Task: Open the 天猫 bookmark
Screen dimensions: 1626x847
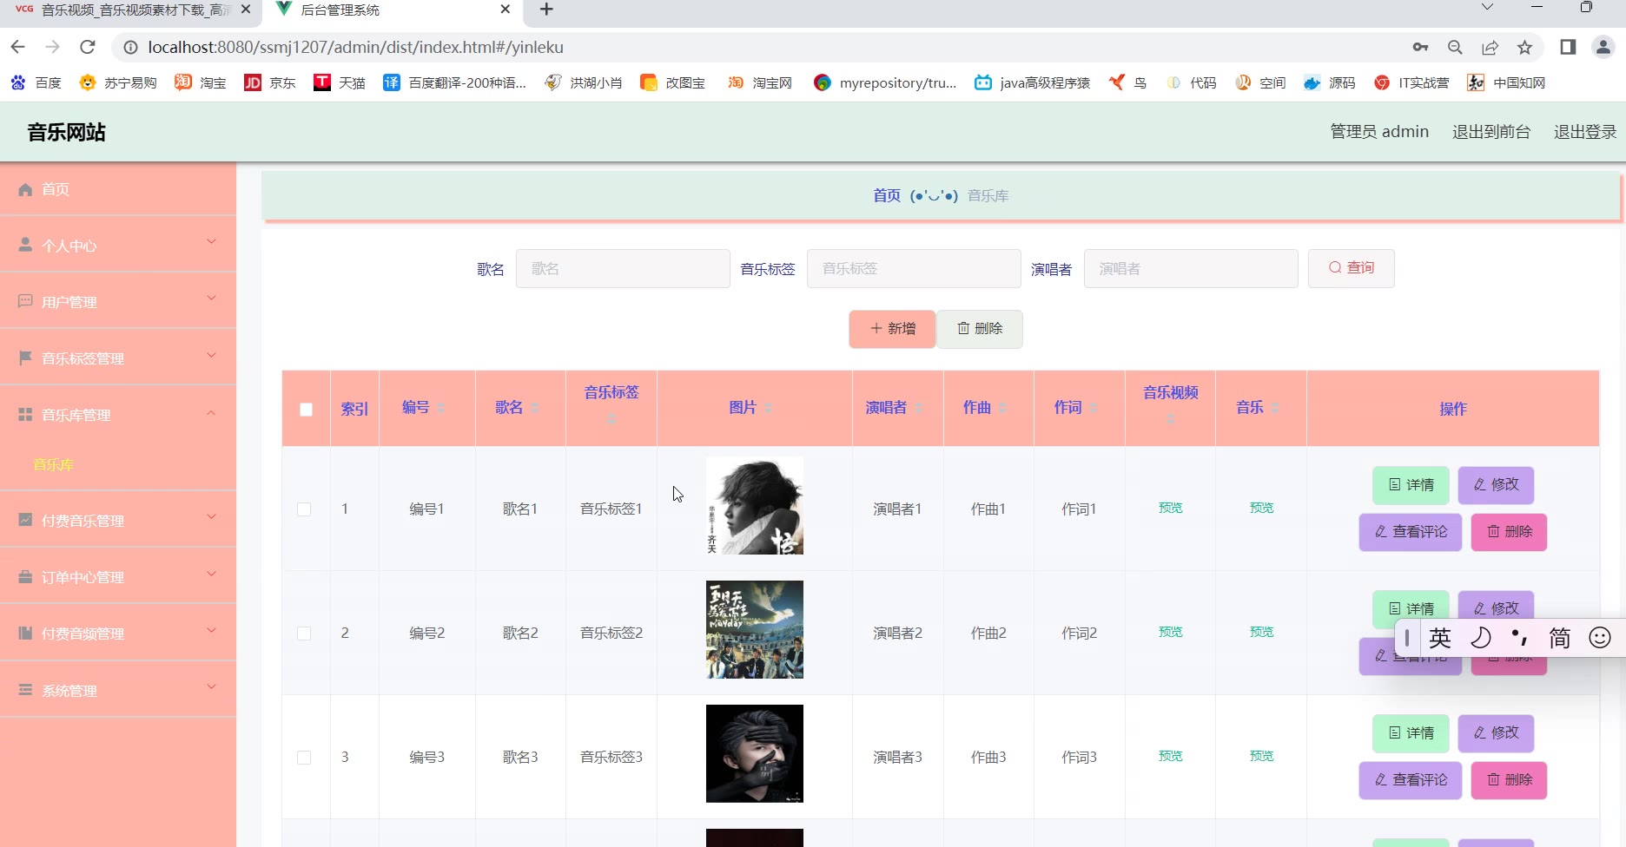Action: click(340, 82)
